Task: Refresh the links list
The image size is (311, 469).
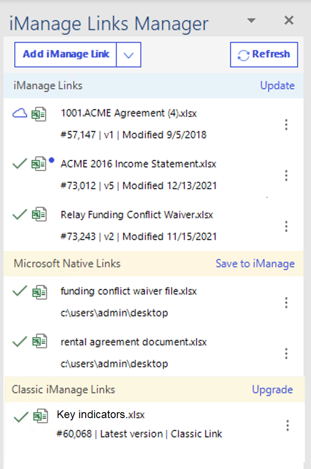Action: pyautogui.click(x=264, y=55)
